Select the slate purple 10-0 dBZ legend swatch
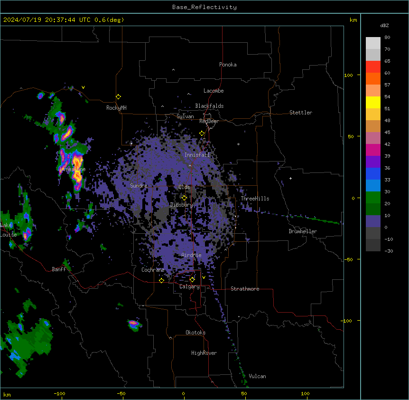This screenshot has width=409, height=400. click(x=373, y=221)
